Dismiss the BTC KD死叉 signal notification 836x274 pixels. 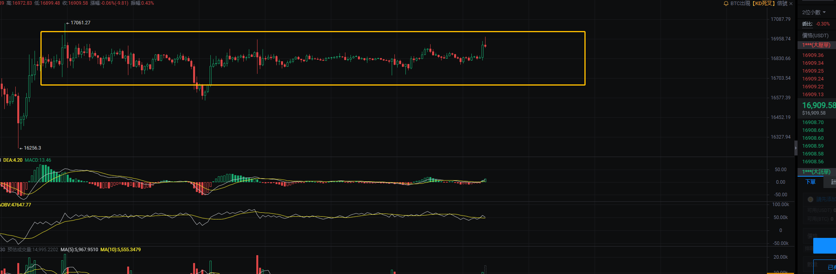tap(791, 4)
